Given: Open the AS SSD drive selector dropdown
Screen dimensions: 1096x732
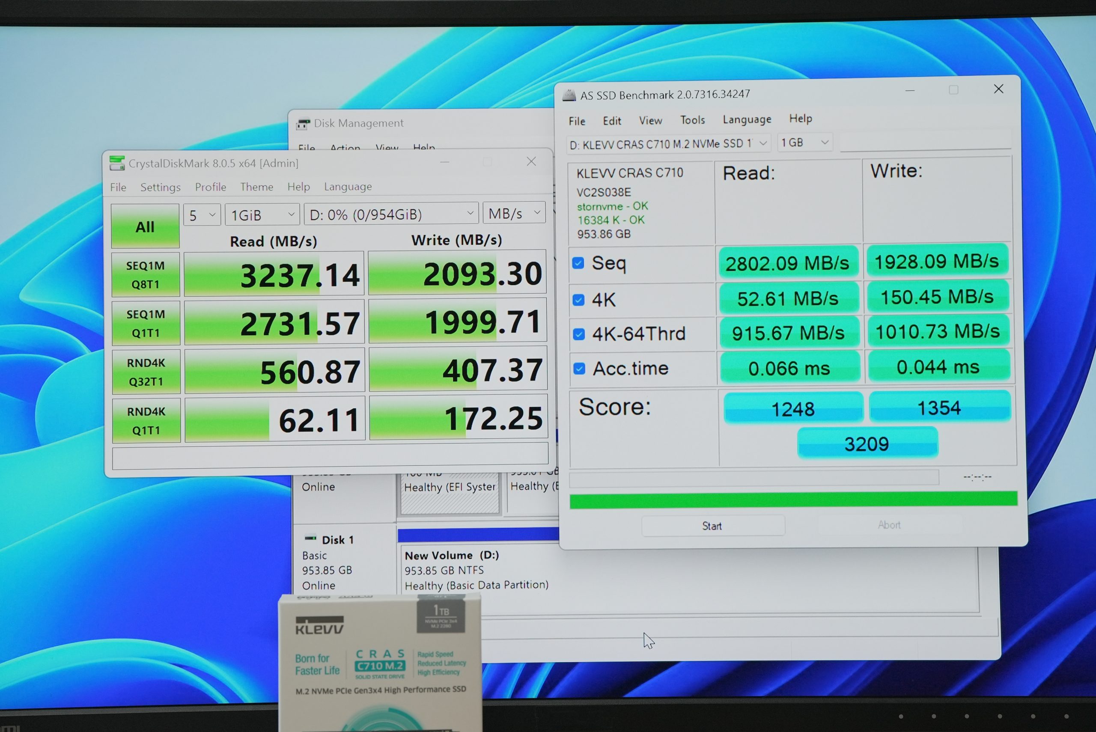Looking at the screenshot, I should 668,143.
